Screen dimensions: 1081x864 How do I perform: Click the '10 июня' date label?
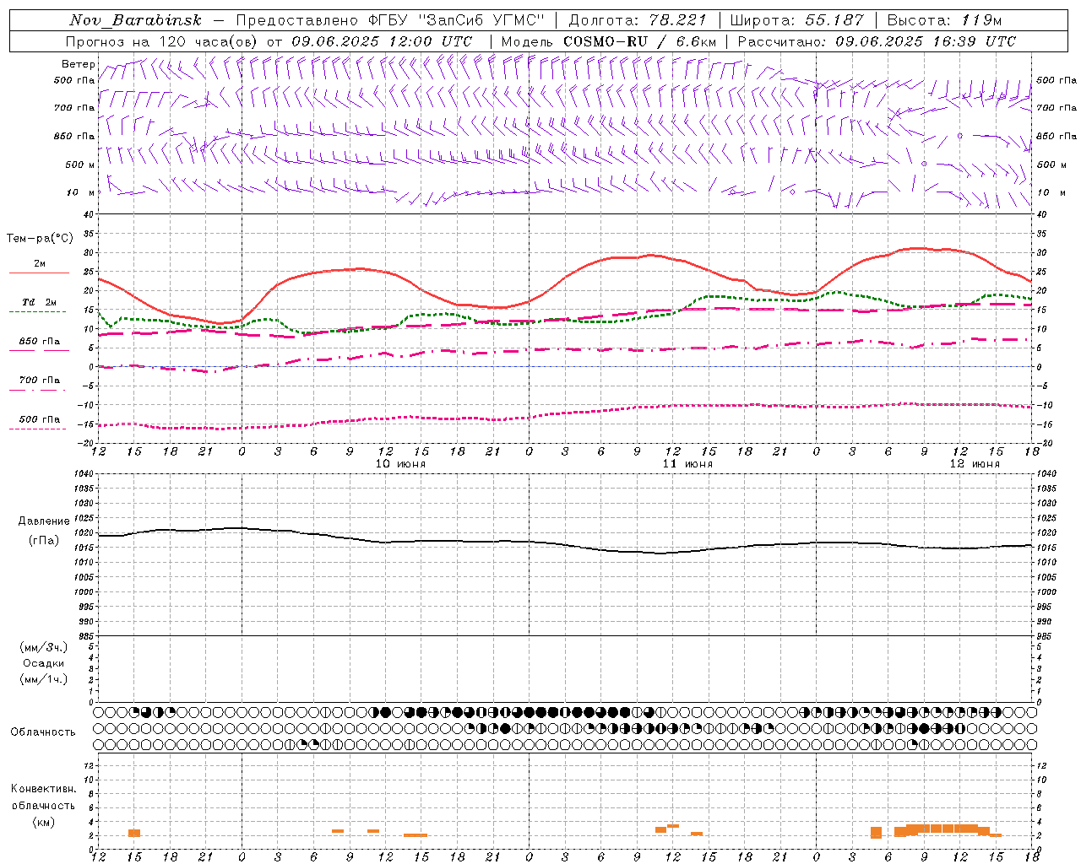tap(400, 464)
